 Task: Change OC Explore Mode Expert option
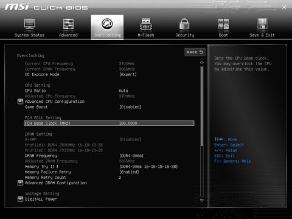coord(128,74)
